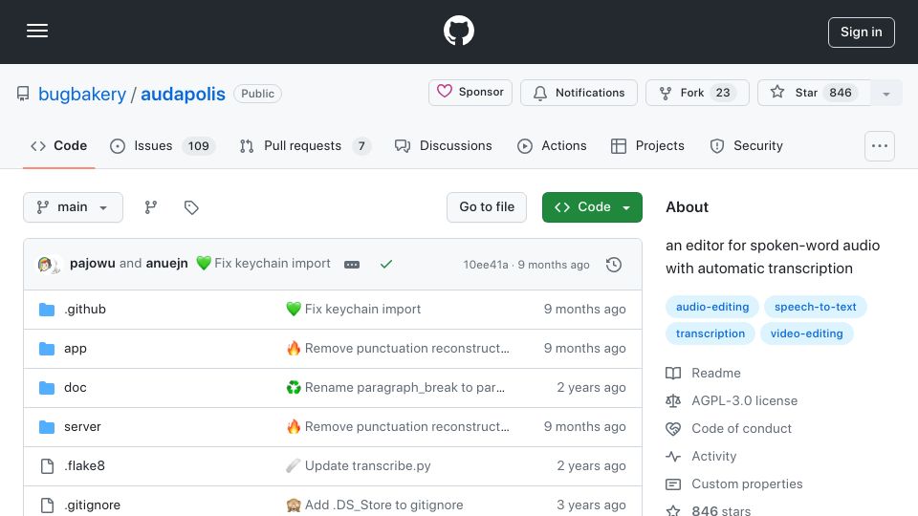Switch to the Projects tab
Image resolution: width=918 pixels, height=516 pixels.
[x=647, y=145]
